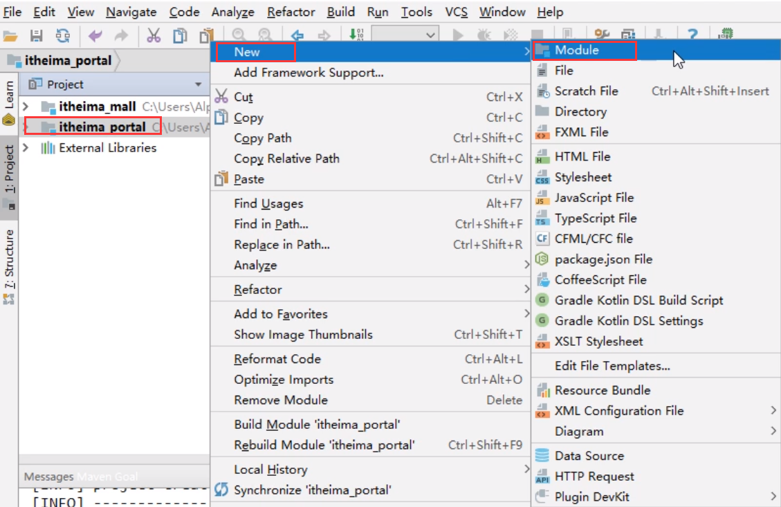Click Synchronize 'itheima_portal' entry
The image size is (781, 507).
[x=371, y=490]
